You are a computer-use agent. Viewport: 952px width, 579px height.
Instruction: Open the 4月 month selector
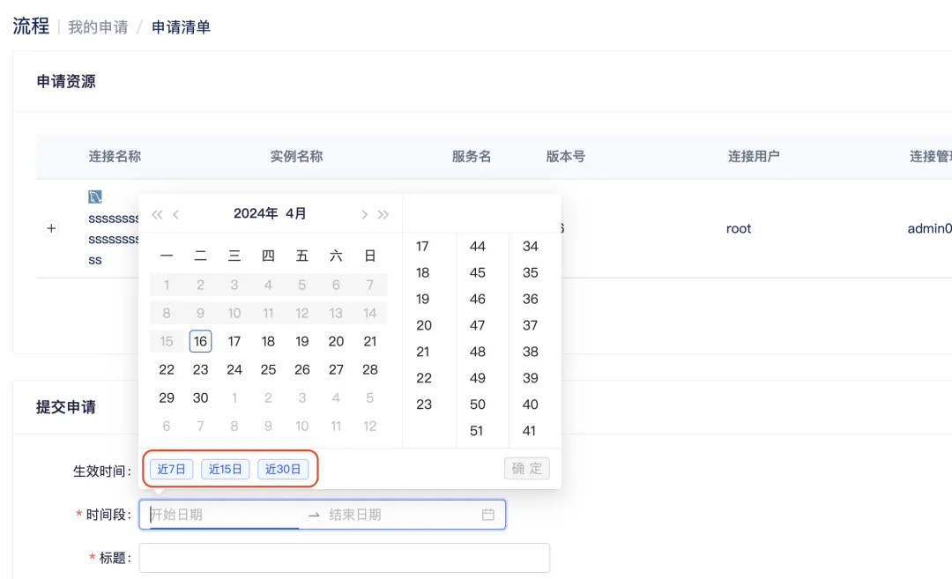click(x=296, y=213)
